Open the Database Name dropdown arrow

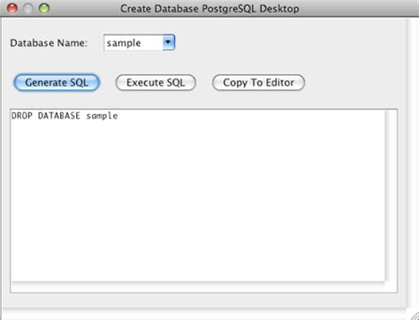pos(169,42)
